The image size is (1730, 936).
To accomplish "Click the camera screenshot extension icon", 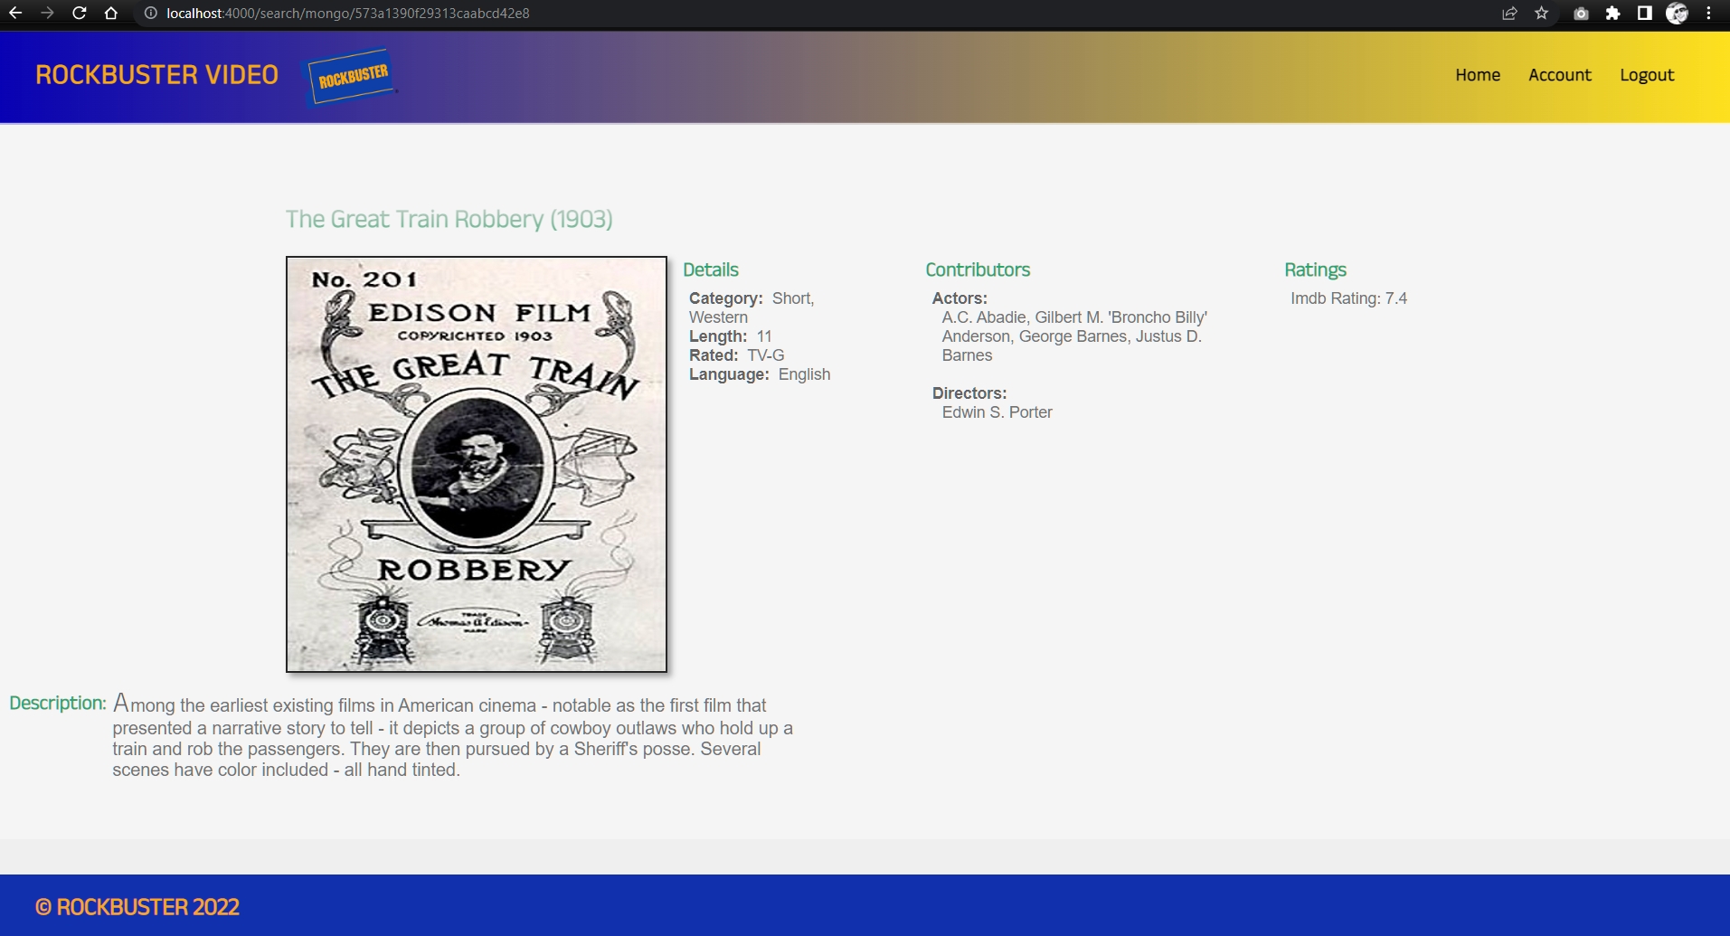I will [x=1581, y=13].
